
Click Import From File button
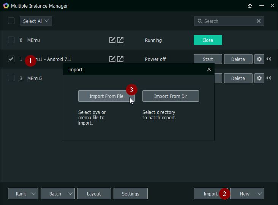point(106,96)
